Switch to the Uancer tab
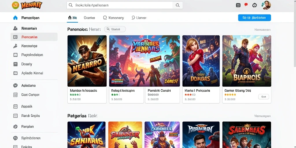 coord(139,18)
